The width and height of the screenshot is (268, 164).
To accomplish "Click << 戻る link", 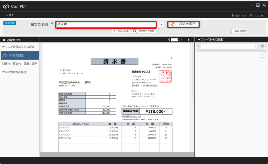I will click(9, 15).
